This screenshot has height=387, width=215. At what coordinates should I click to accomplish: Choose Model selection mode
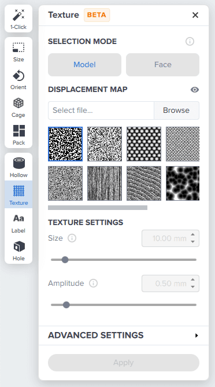84,65
